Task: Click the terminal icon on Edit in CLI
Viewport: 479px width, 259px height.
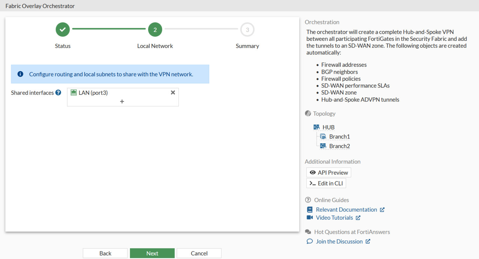Action: (313, 183)
